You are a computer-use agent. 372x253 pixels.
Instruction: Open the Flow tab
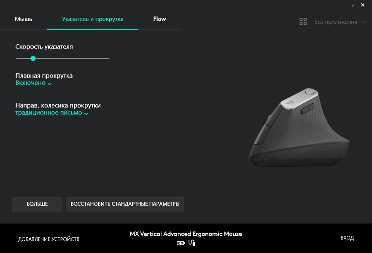(160, 19)
